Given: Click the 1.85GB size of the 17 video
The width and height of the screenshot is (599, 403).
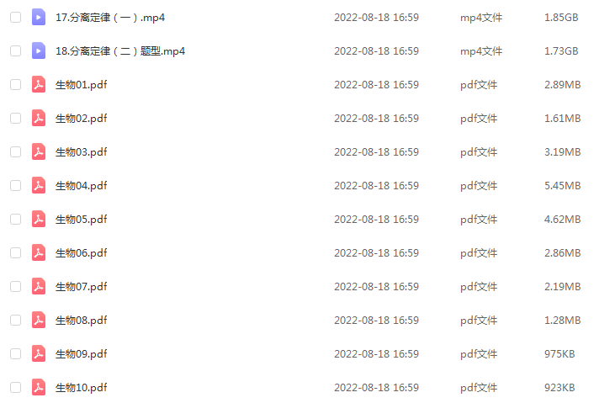Looking at the screenshot, I should [x=561, y=18].
